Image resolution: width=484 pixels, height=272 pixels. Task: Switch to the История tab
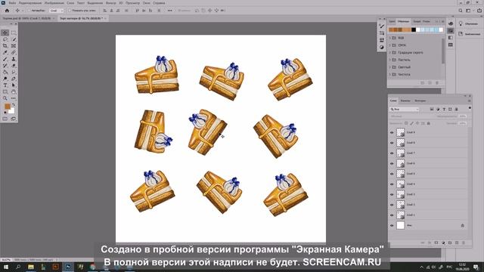click(x=420, y=100)
